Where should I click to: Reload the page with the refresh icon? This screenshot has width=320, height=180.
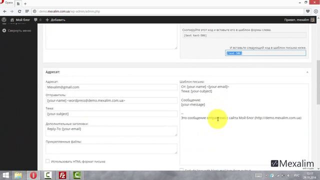pos(19,11)
